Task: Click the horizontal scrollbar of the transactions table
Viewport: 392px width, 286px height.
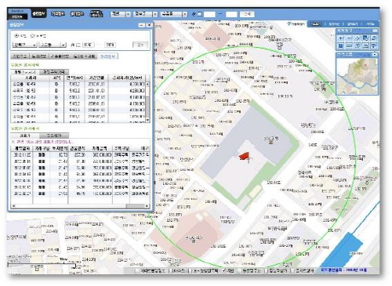Action: pos(80,206)
